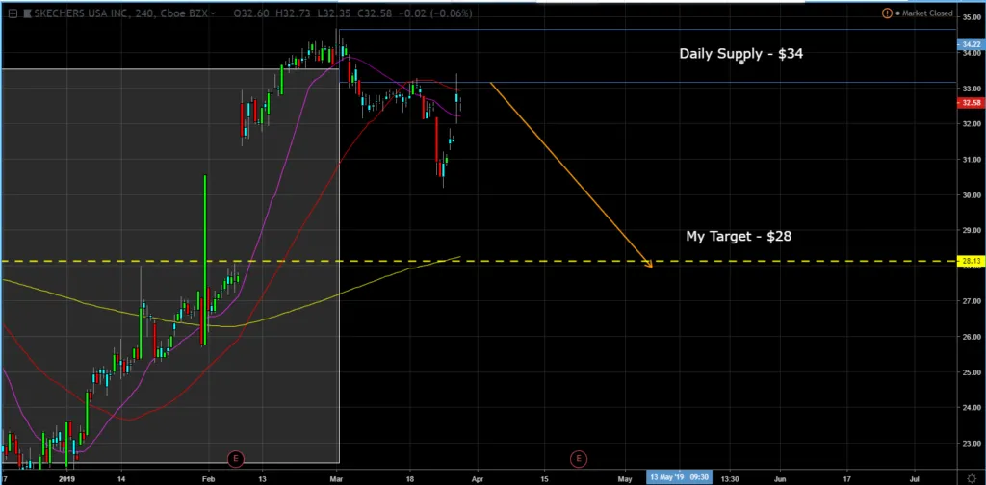Select the orange projection arrow line
This screenshot has width=986, height=485.
[x=571, y=174]
